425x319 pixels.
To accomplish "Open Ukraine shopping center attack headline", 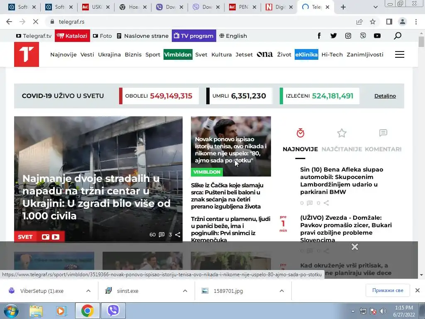I will click(x=96, y=197).
